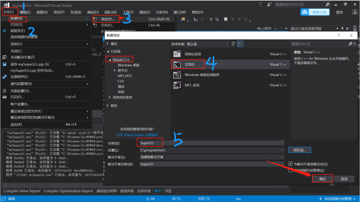Click help question mark in 新建项目 dialog
Image resolution: width=360 pixels, height=202 pixels.
(x=338, y=35)
